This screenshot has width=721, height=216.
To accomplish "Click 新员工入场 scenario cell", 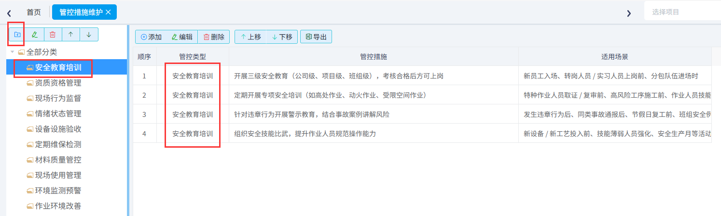I will click(x=615, y=76).
